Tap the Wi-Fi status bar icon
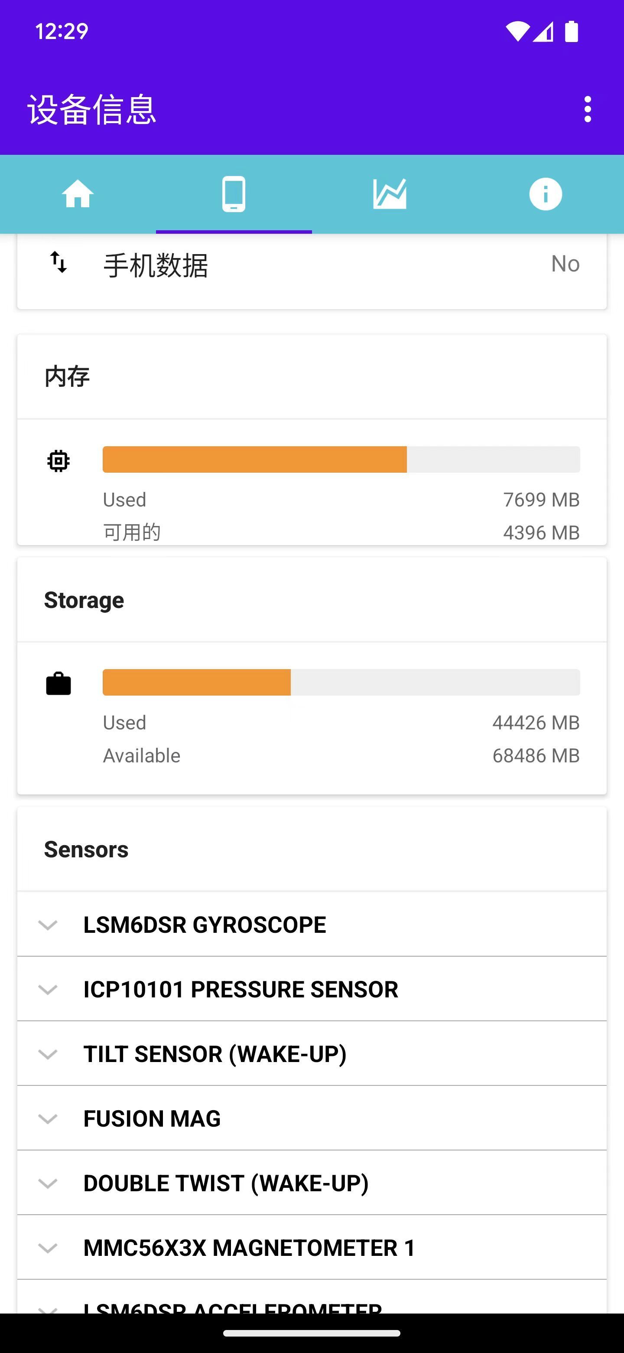624x1353 pixels. pos(517,32)
